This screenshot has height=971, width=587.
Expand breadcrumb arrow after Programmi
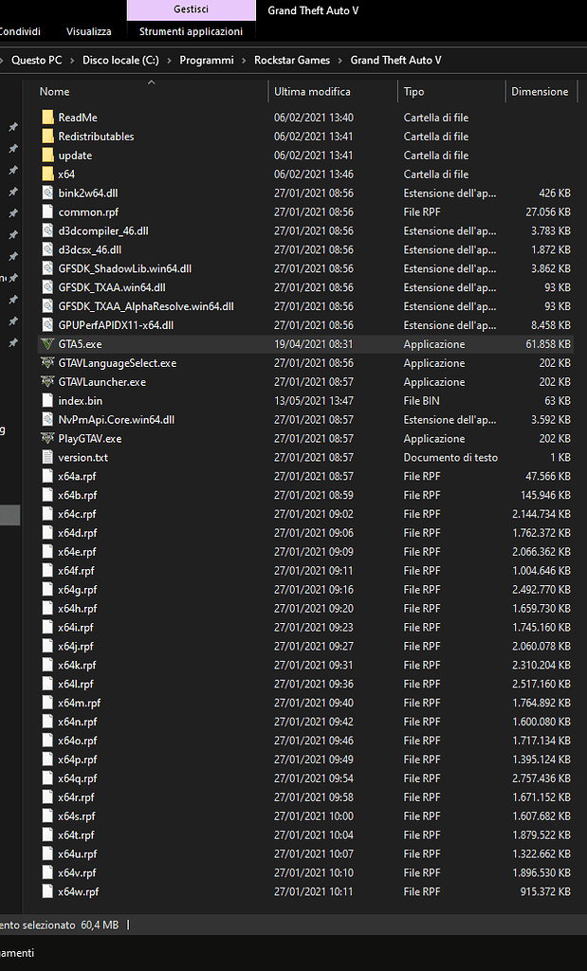pos(244,60)
